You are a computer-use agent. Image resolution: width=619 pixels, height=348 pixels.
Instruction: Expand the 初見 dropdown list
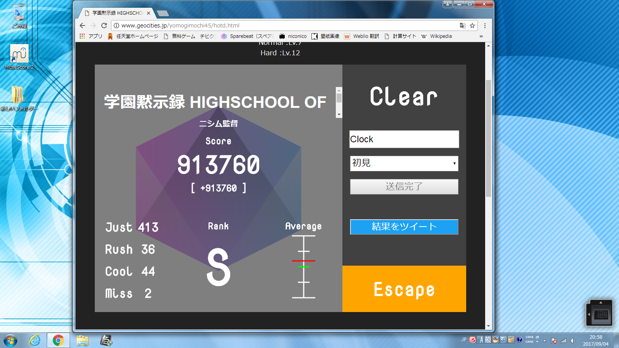[404, 163]
